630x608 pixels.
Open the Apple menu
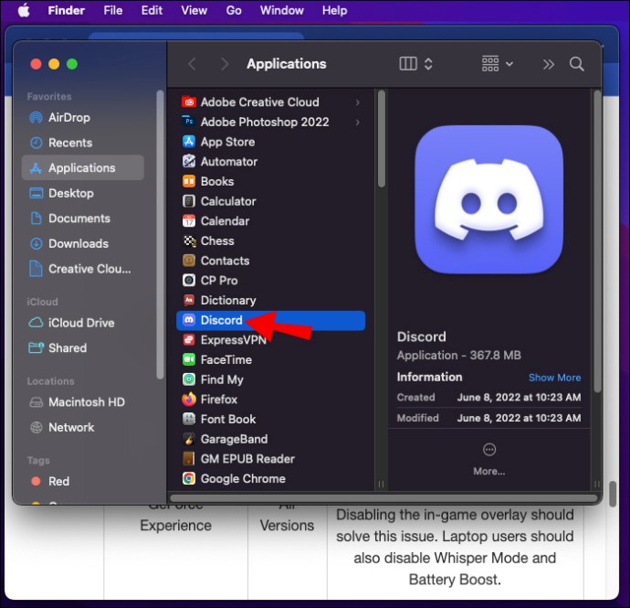click(24, 10)
